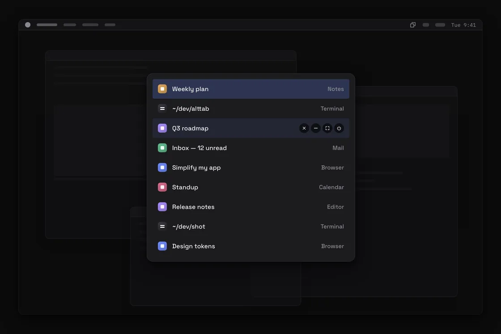Click the terminal icon beside ~/dev/alttab

162,109
